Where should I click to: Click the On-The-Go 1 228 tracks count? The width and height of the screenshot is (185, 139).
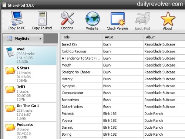pos(25,111)
